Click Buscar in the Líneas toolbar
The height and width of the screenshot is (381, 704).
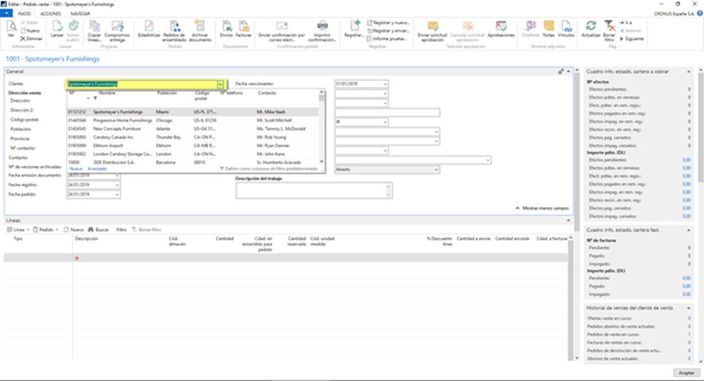tap(99, 229)
